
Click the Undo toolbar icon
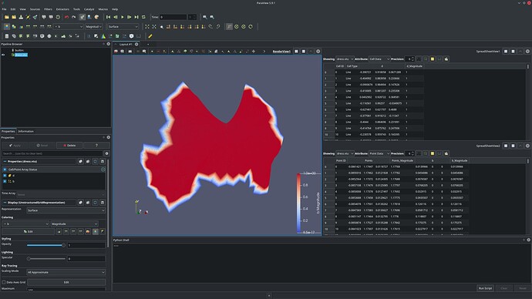click(66, 17)
